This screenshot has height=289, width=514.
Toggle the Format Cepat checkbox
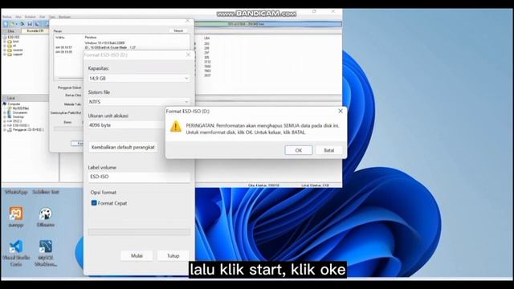(x=94, y=203)
